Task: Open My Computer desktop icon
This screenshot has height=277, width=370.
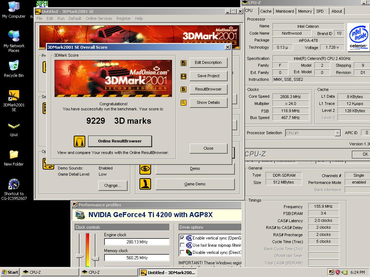Action: (14, 9)
